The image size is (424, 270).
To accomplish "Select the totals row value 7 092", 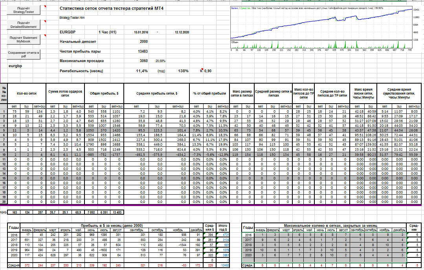I will 91,212.
